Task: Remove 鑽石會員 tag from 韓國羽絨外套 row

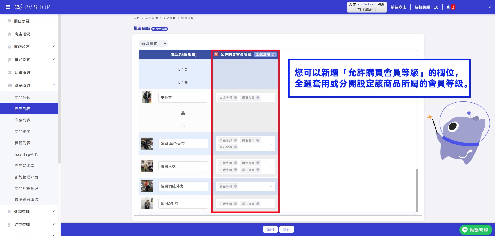Action: [235, 186]
